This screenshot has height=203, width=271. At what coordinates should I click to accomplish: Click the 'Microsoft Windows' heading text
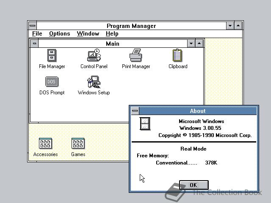[x=202, y=121]
